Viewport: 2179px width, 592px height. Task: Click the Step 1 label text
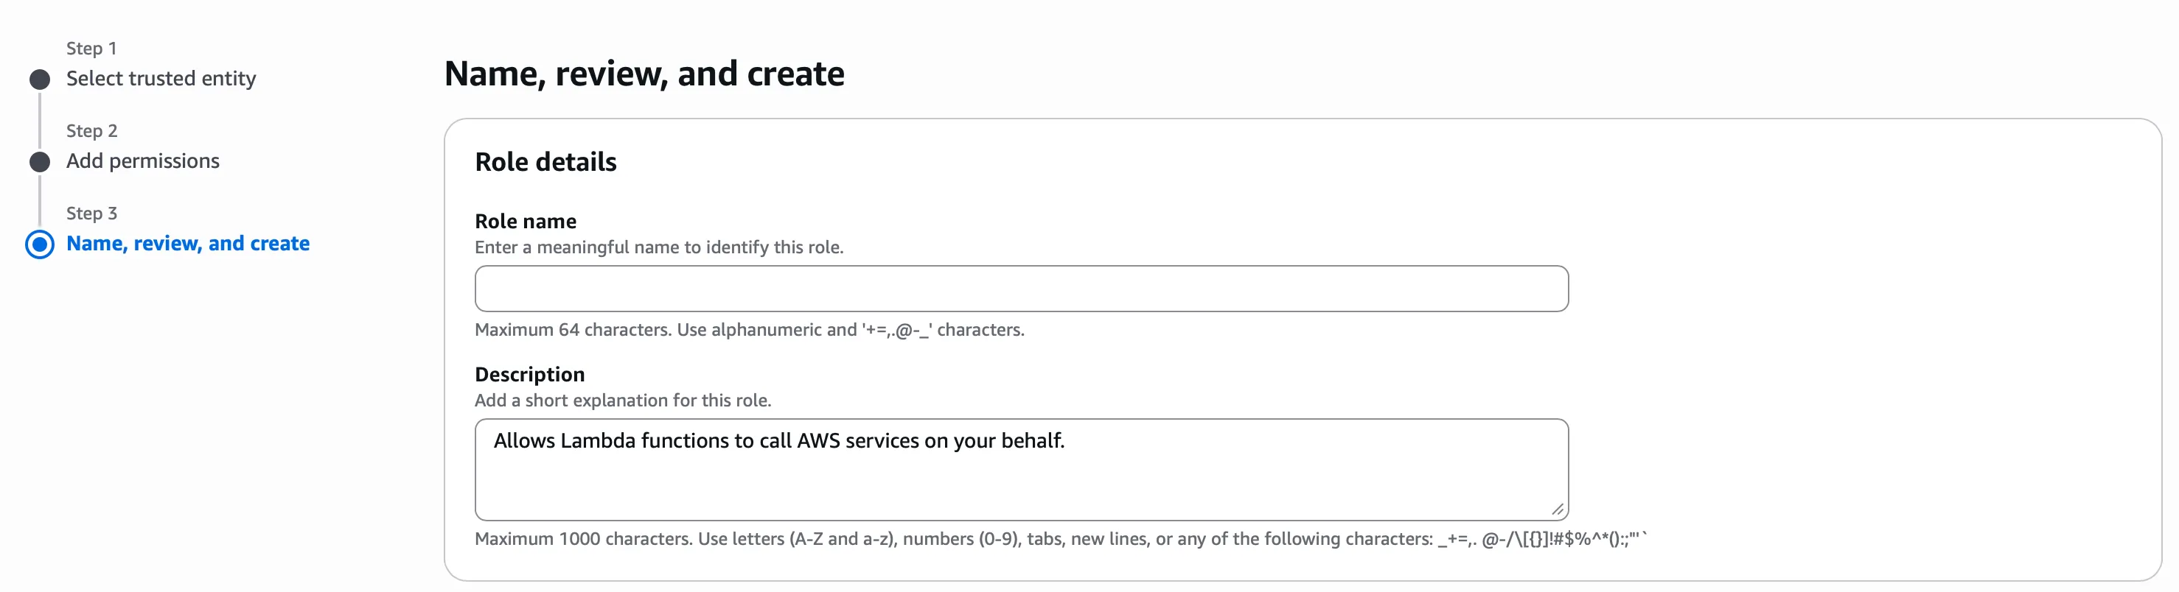coord(91,48)
